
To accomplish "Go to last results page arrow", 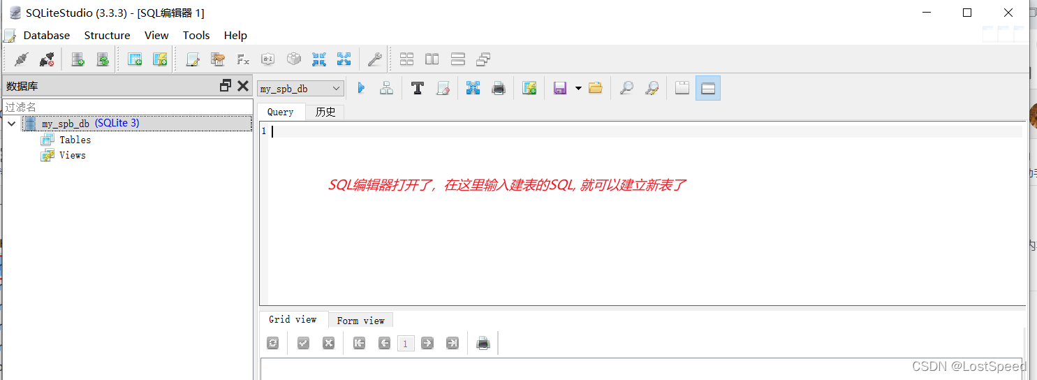I will [x=453, y=343].
